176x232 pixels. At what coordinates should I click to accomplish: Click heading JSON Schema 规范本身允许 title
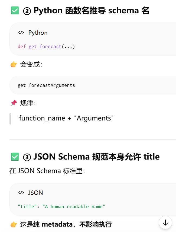[97, 157]
